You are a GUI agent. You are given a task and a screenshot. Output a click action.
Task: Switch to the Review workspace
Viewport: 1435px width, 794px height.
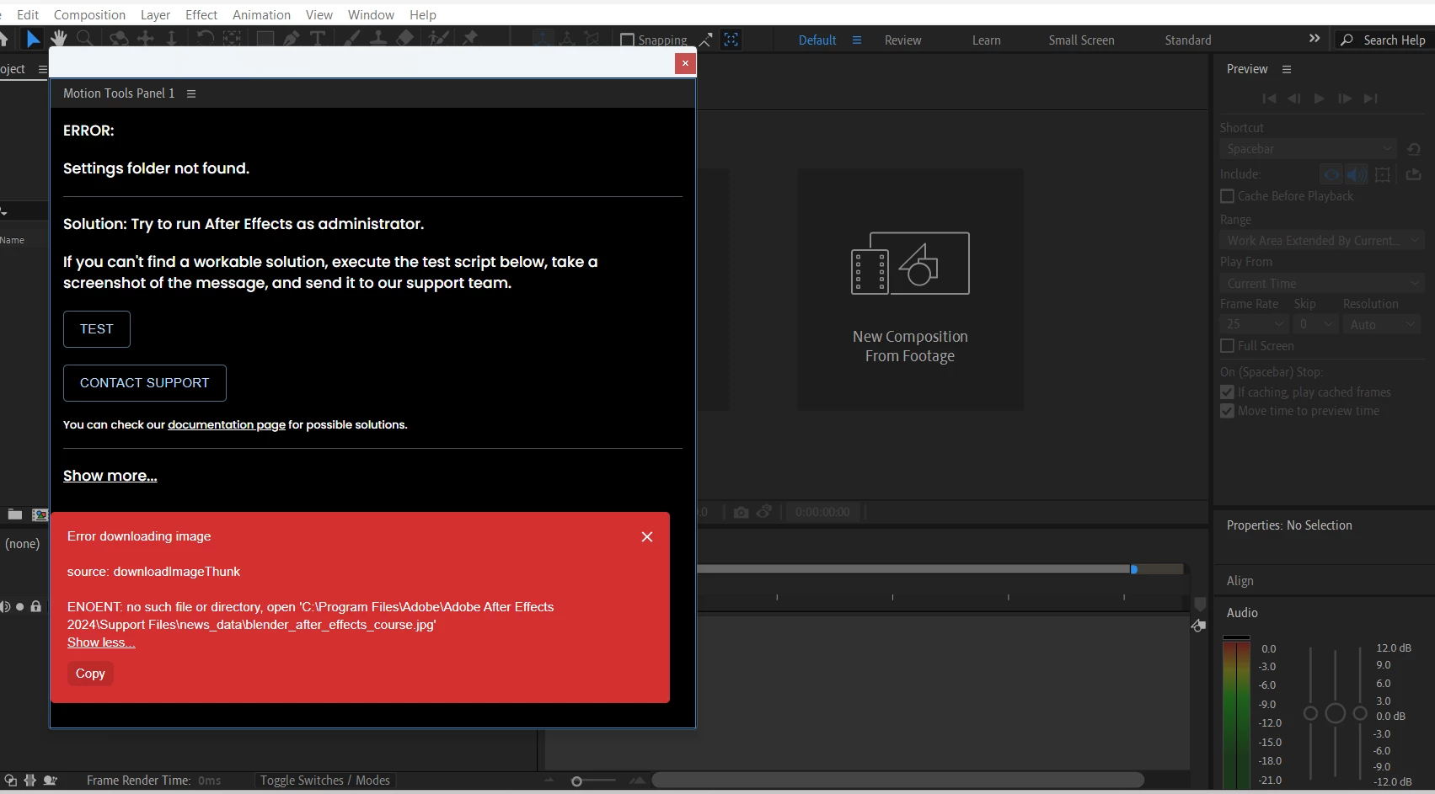902,40
